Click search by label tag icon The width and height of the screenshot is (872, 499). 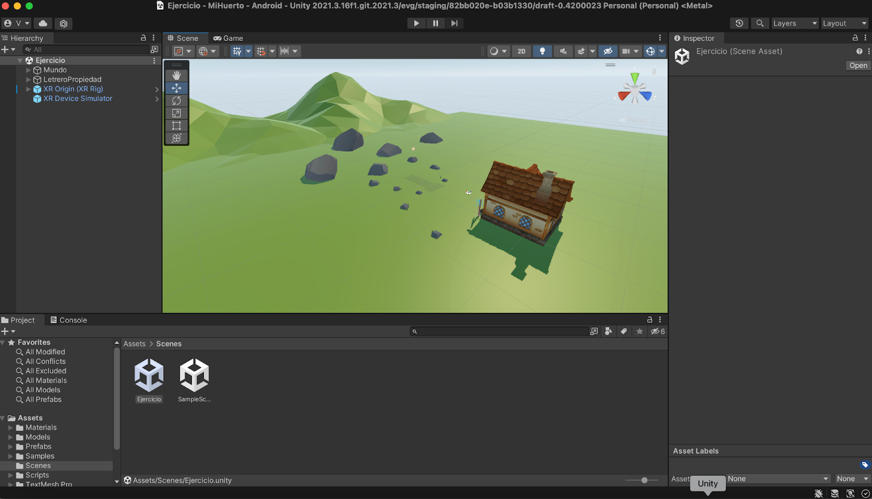pos(624,331)
